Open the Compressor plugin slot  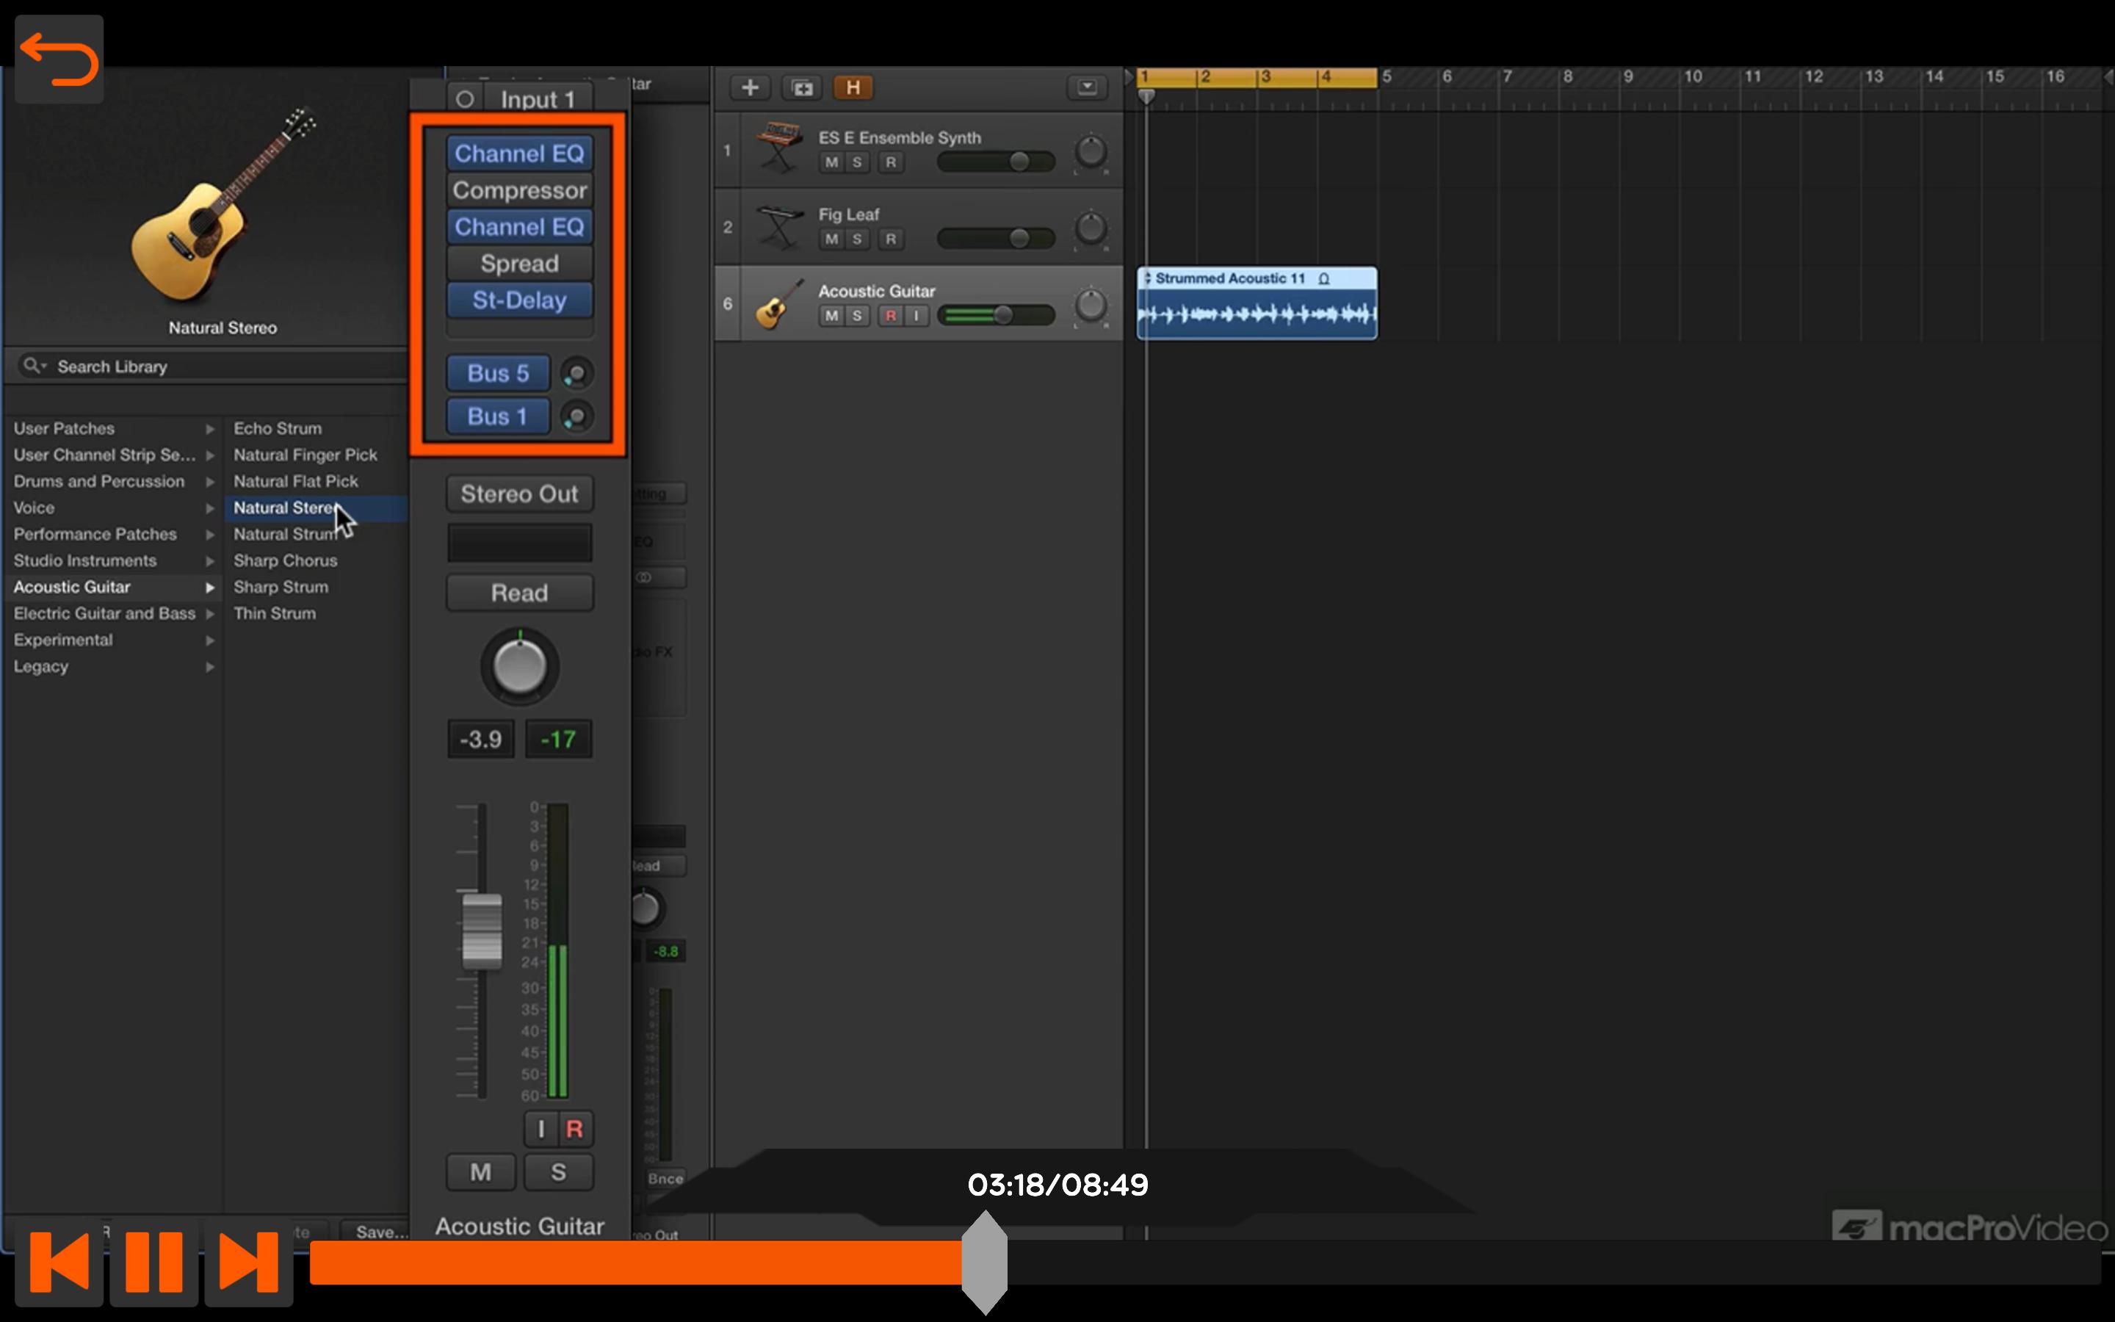pos(520,191)
